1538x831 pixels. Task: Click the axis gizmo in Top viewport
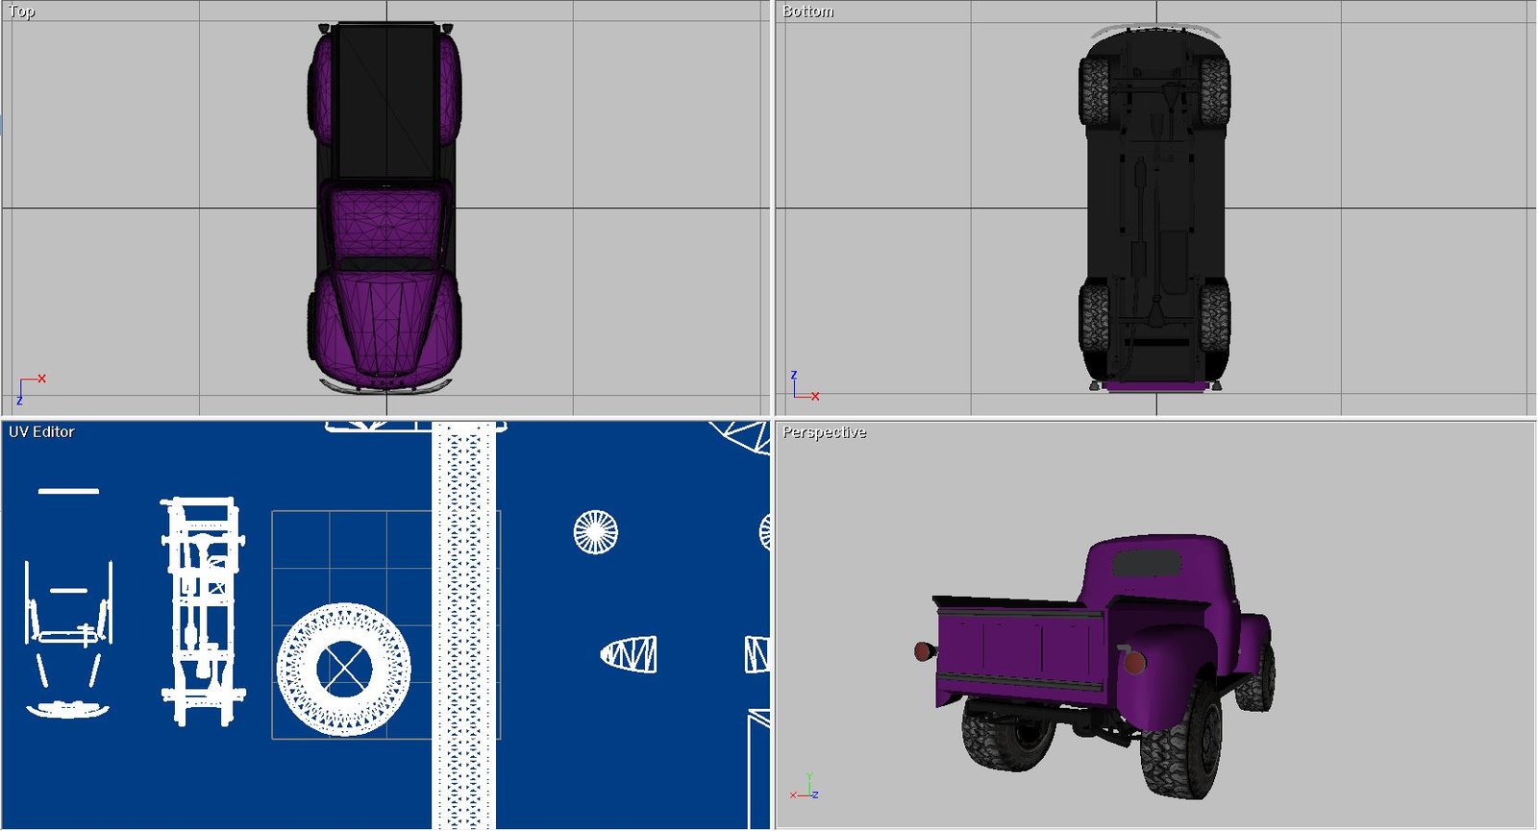29,388
